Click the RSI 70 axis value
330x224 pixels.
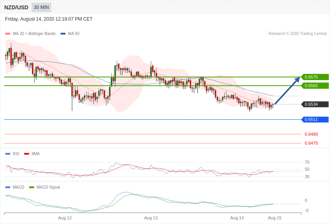pyautogui.click(x=307, y=162)
